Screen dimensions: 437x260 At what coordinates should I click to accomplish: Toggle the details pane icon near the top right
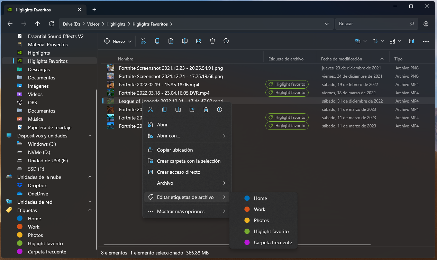tap(411, 41)
